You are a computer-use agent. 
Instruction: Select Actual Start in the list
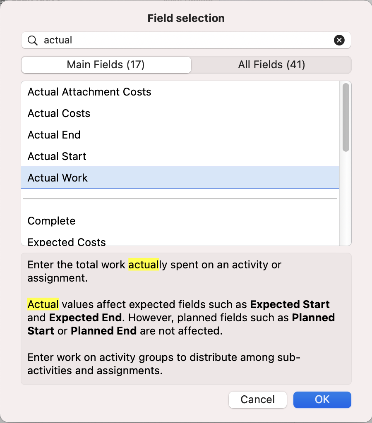pos(57,156)
